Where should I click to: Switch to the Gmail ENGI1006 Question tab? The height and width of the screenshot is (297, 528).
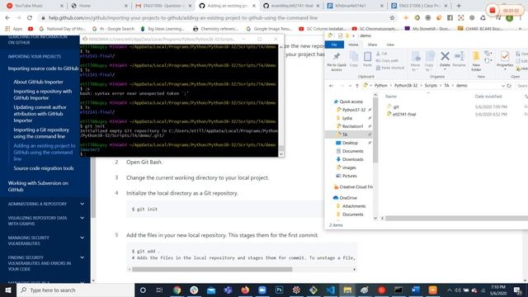163,6
